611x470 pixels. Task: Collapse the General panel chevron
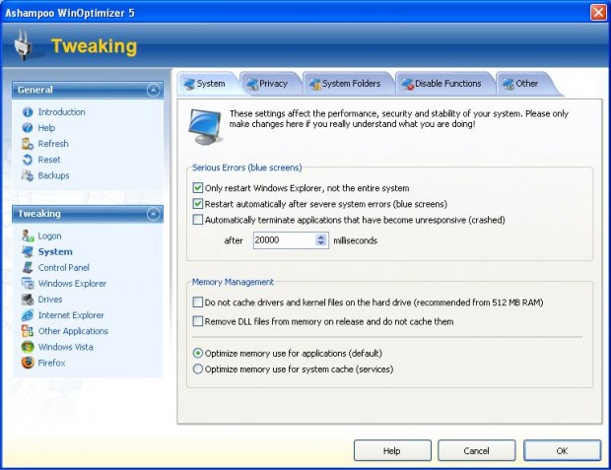154,90
